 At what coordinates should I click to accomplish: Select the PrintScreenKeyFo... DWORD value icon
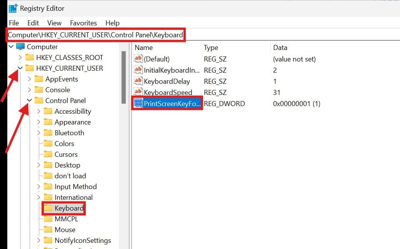pyautogui.click(x=138, y=103)
